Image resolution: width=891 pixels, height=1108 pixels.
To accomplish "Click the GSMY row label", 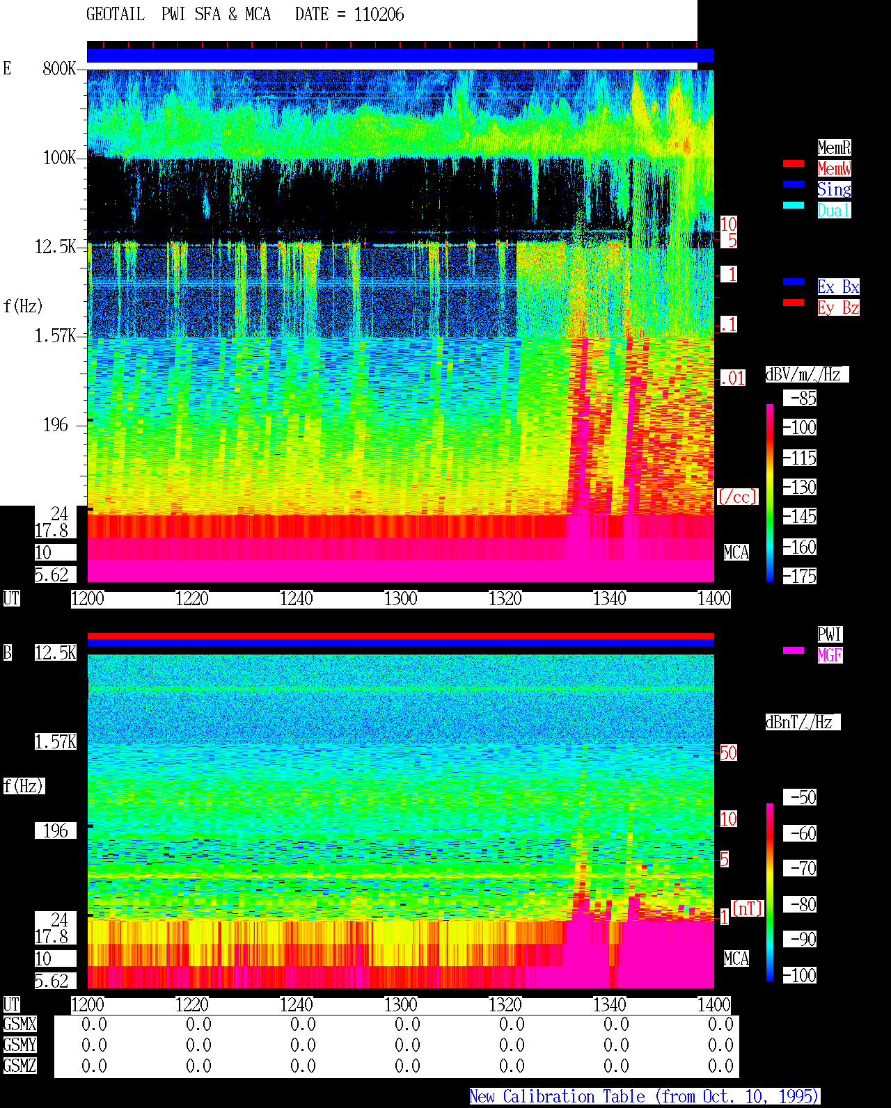I will pos(19,1045).
